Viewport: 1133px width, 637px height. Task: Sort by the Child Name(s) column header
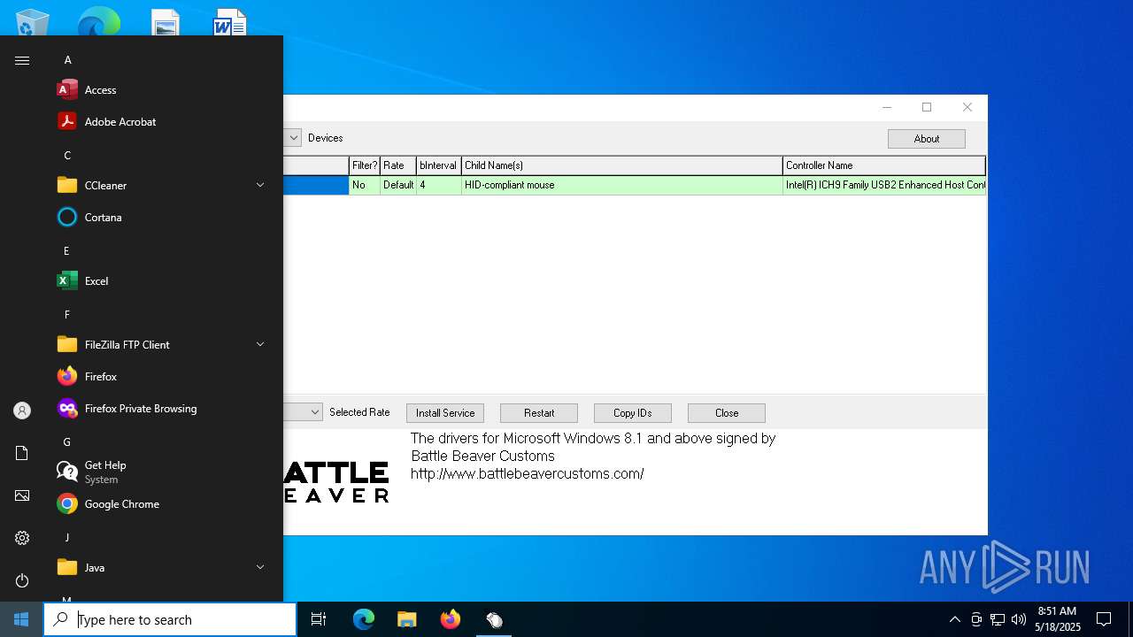[622, 165]
